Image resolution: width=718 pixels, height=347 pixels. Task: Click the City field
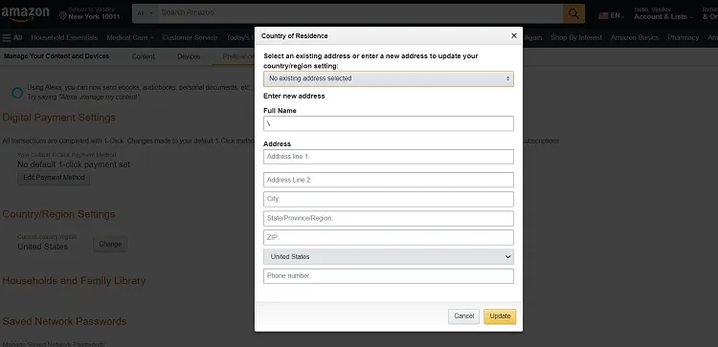click(x=389, y=200)
